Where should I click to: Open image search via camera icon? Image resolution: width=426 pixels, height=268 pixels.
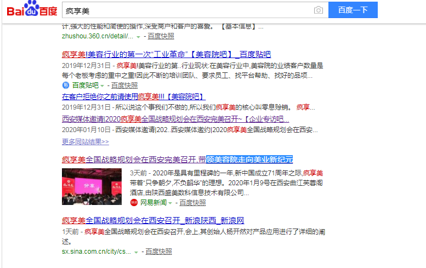(x=319, y=10)
